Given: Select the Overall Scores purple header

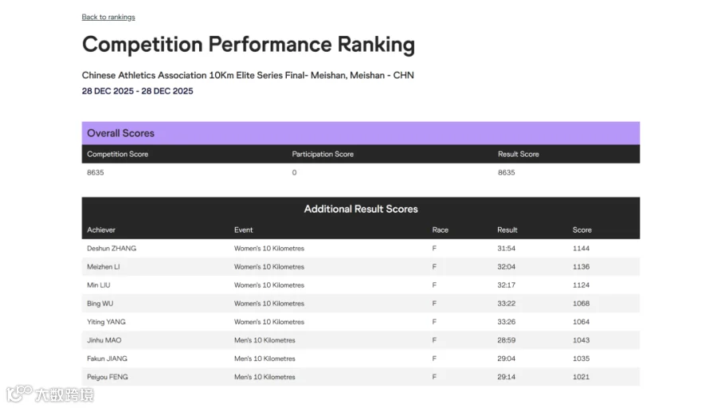Looking at the screenshot, I should coord(361,133).
